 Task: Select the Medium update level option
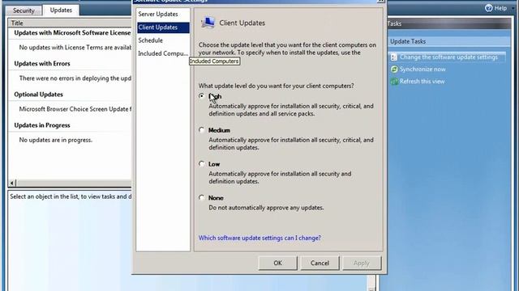[202, 130]
